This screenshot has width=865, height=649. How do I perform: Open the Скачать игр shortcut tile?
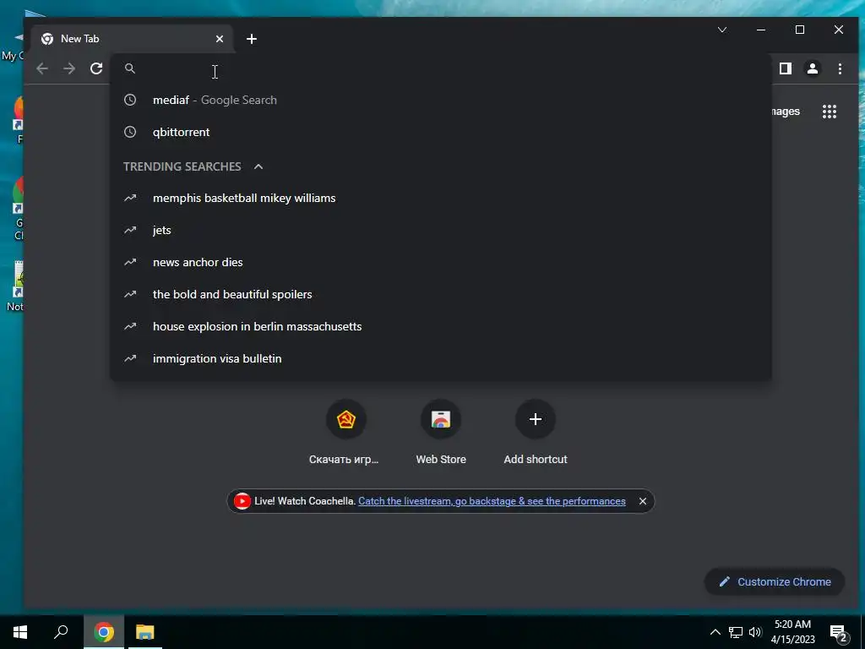point(345,432)
